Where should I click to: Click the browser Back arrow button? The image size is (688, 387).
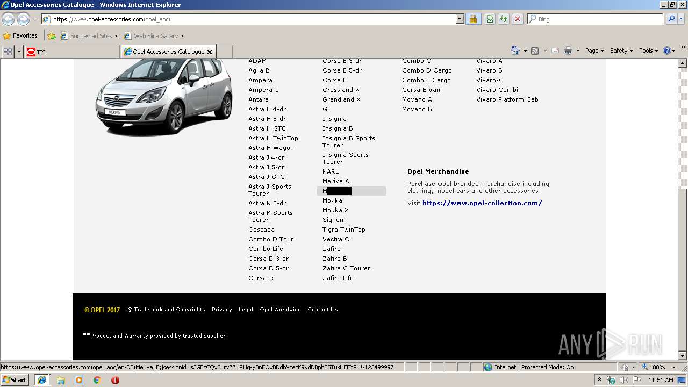pos(8,19)
